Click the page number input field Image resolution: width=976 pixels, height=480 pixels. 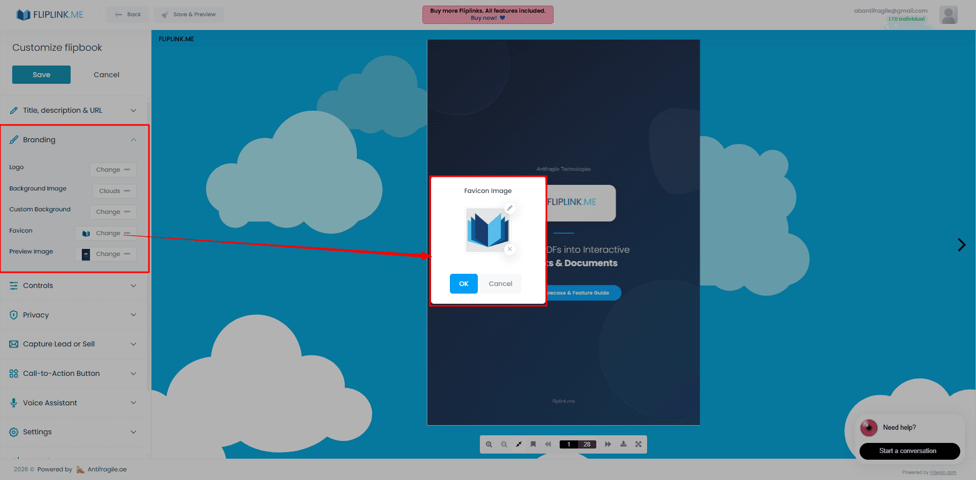(x=568, y=444)
